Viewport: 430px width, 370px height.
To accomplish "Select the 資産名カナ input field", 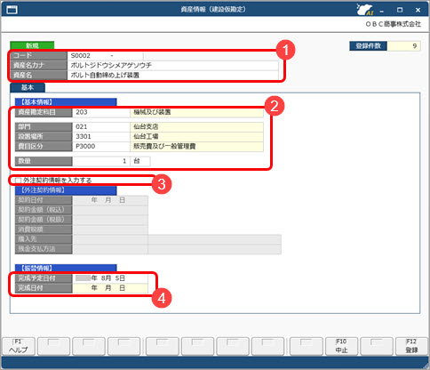I will (172, 65).
